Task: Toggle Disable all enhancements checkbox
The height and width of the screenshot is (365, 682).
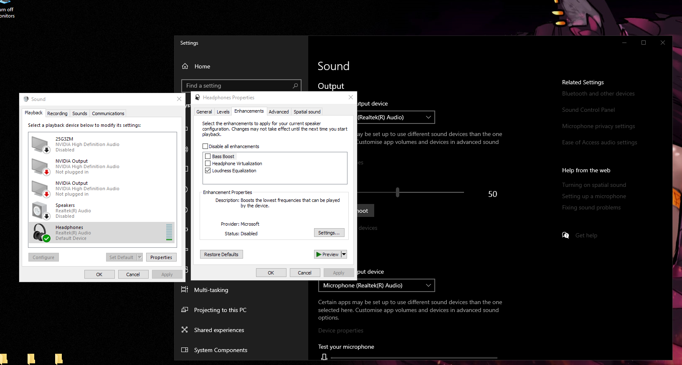Action: (205, 146)
